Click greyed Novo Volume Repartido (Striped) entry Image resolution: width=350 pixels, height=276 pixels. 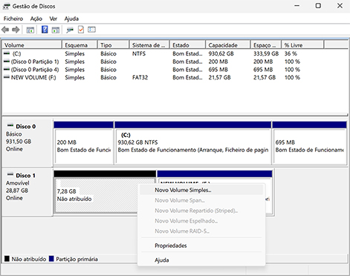pyautogui.click(x=201, y=211)
